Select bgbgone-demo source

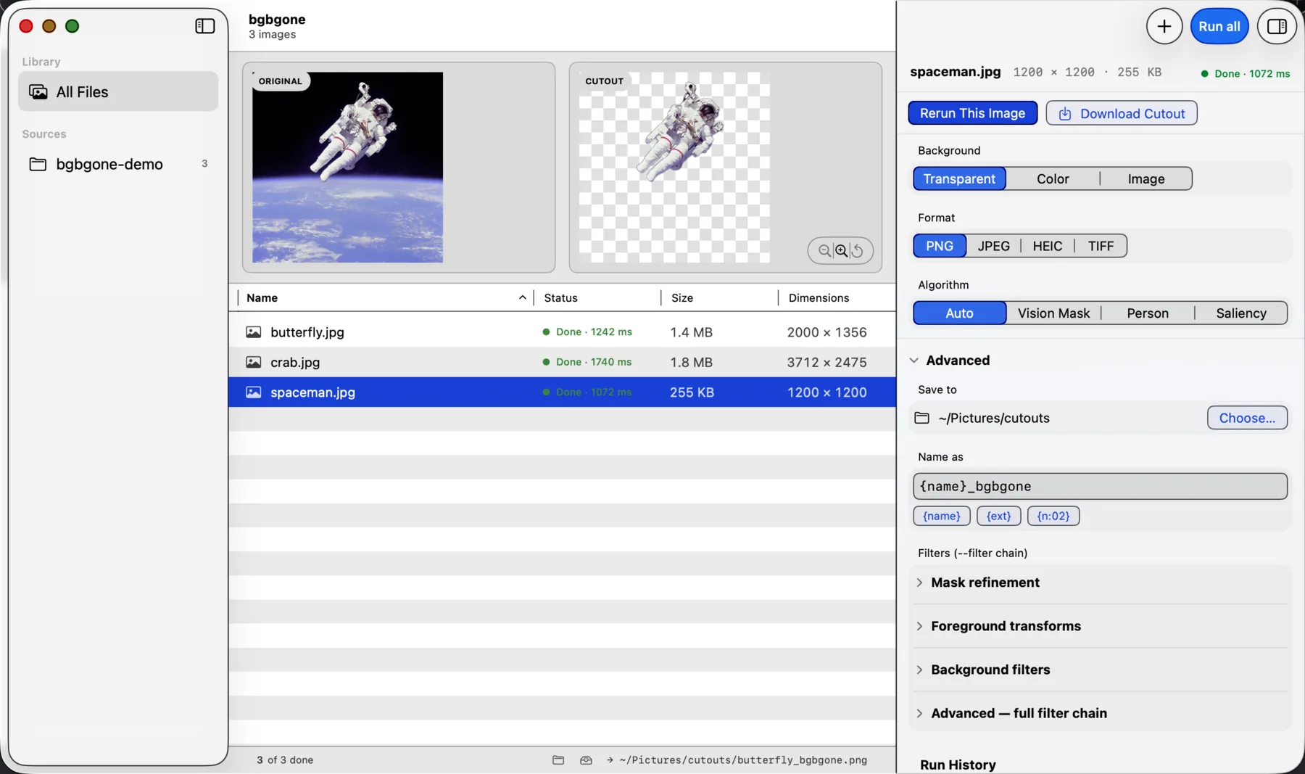(118, 164)
